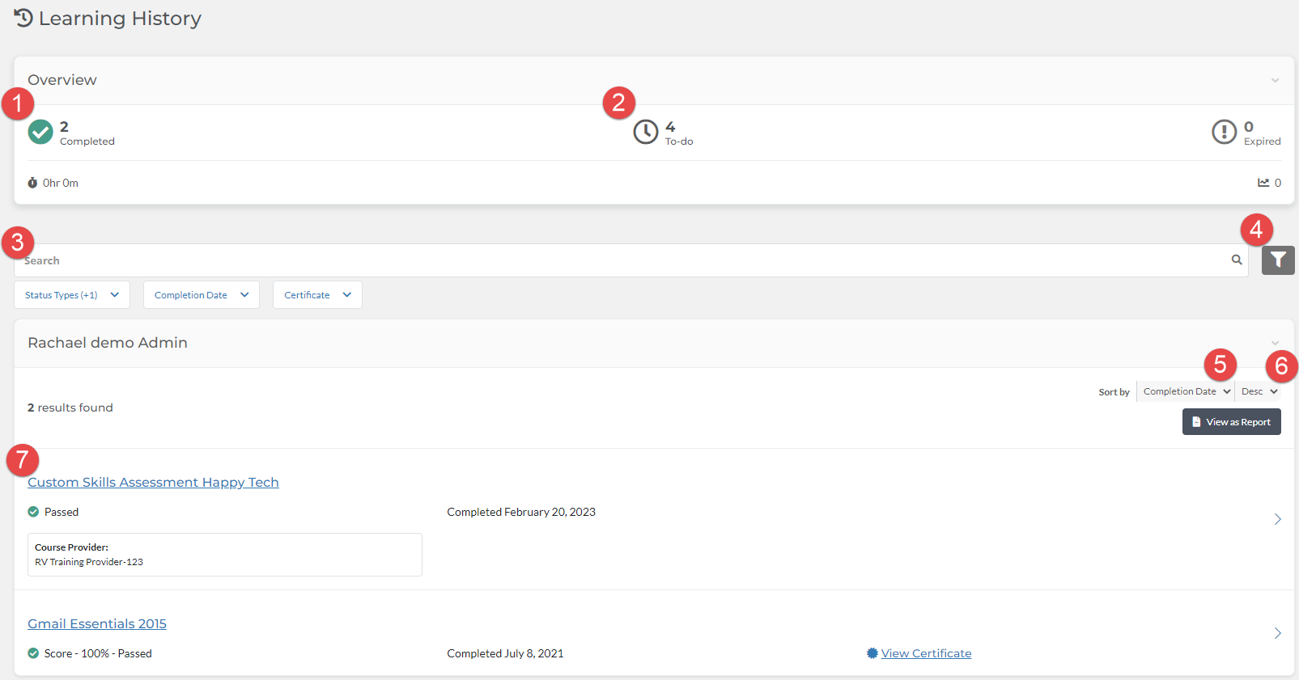Click the Expired exclamation icon
Image resolution: width=1299 pixels, height=680 pixels.
[1224, 132]
